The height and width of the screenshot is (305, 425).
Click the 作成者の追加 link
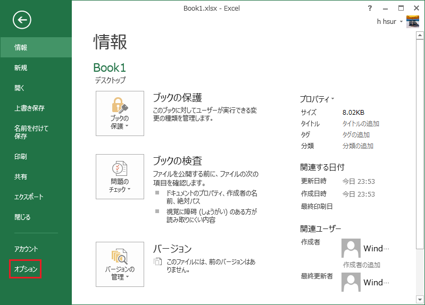[x=361, y=265]
